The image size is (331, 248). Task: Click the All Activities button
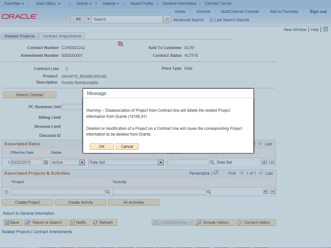point(133,202)
